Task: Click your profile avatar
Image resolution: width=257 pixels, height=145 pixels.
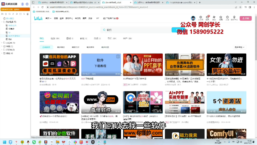Action: pos(193,18)
